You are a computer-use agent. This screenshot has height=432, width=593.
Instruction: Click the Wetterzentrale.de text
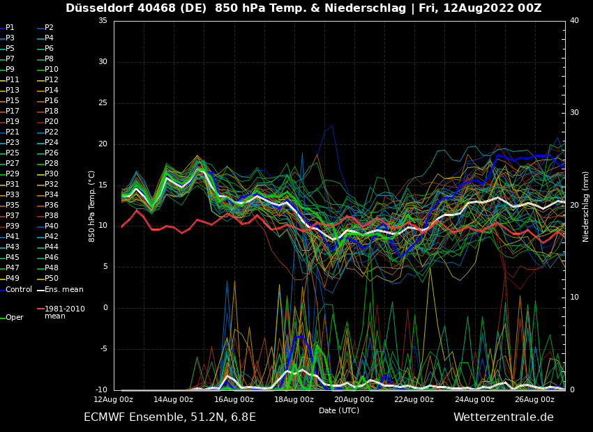coord(503,417)
